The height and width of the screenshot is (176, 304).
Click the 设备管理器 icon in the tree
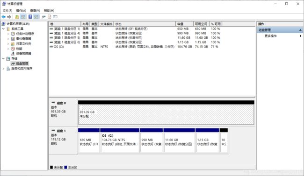(x=13, y=54)
